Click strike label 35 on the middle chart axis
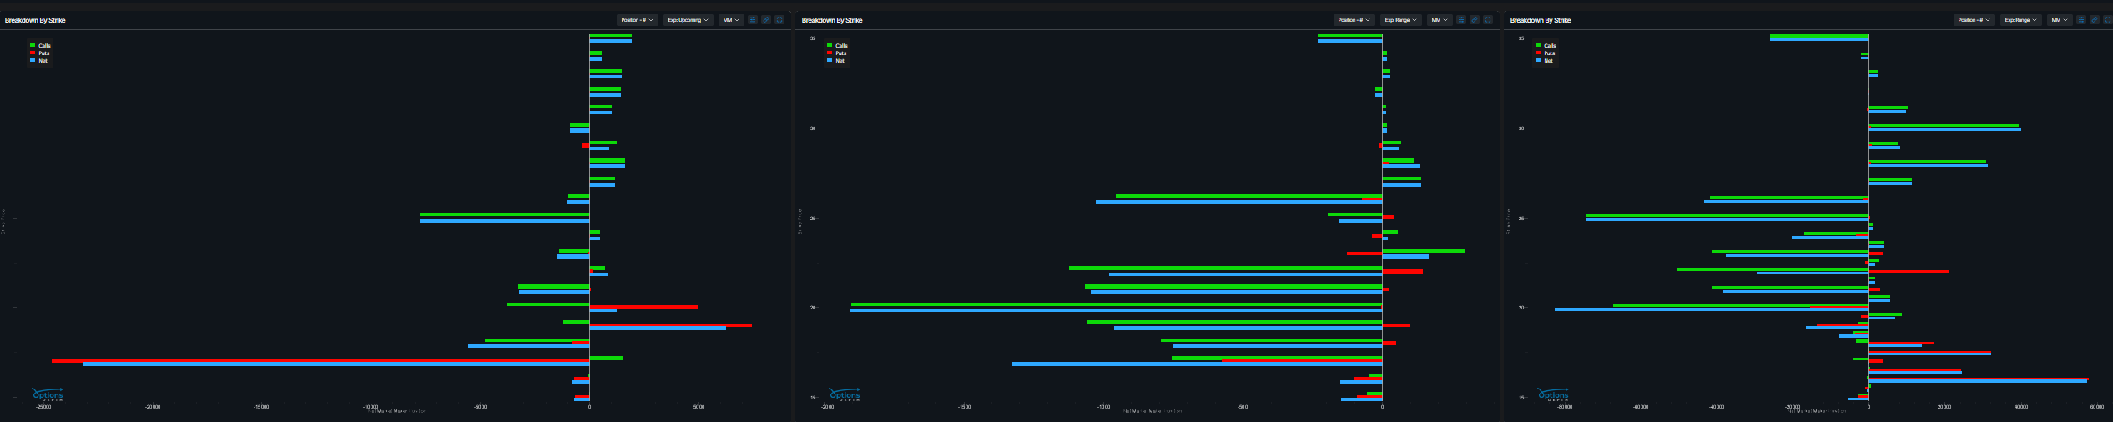This screenshot has height=422, width=2113. point(812,38)
